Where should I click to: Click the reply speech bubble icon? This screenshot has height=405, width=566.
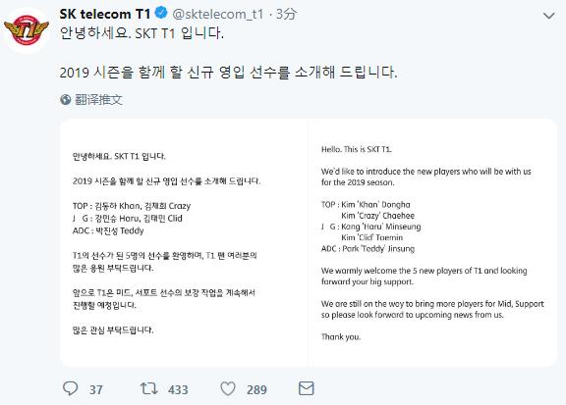[x=71, y=388]
